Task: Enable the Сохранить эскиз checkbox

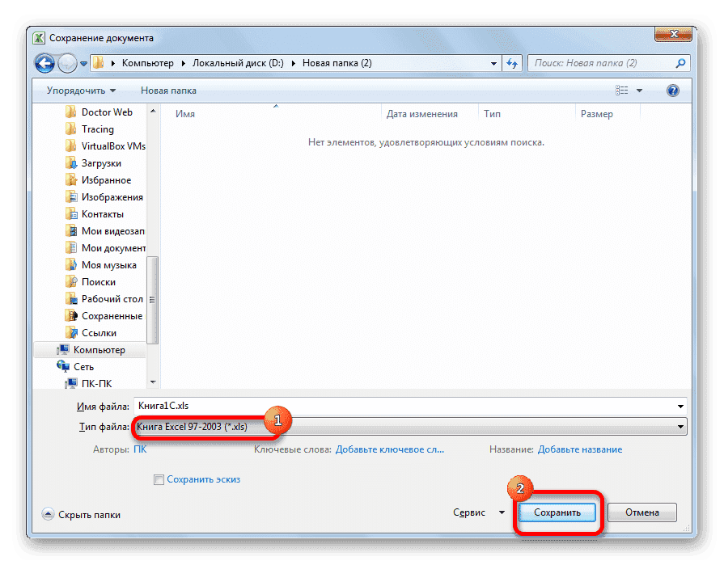Action: tap(159, 479)
